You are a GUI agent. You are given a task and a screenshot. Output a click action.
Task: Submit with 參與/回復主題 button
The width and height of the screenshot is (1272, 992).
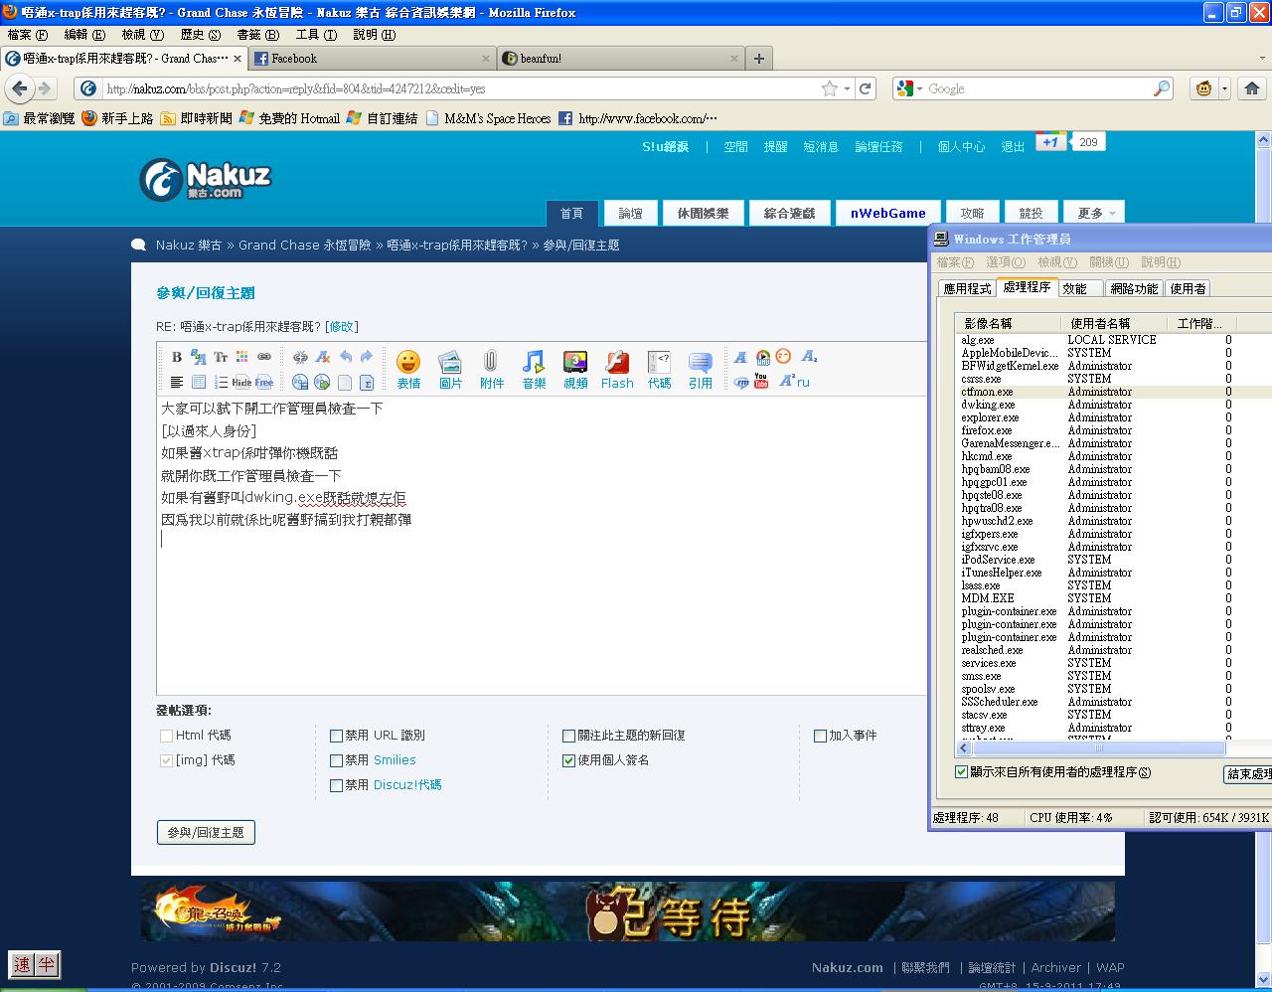206,832
